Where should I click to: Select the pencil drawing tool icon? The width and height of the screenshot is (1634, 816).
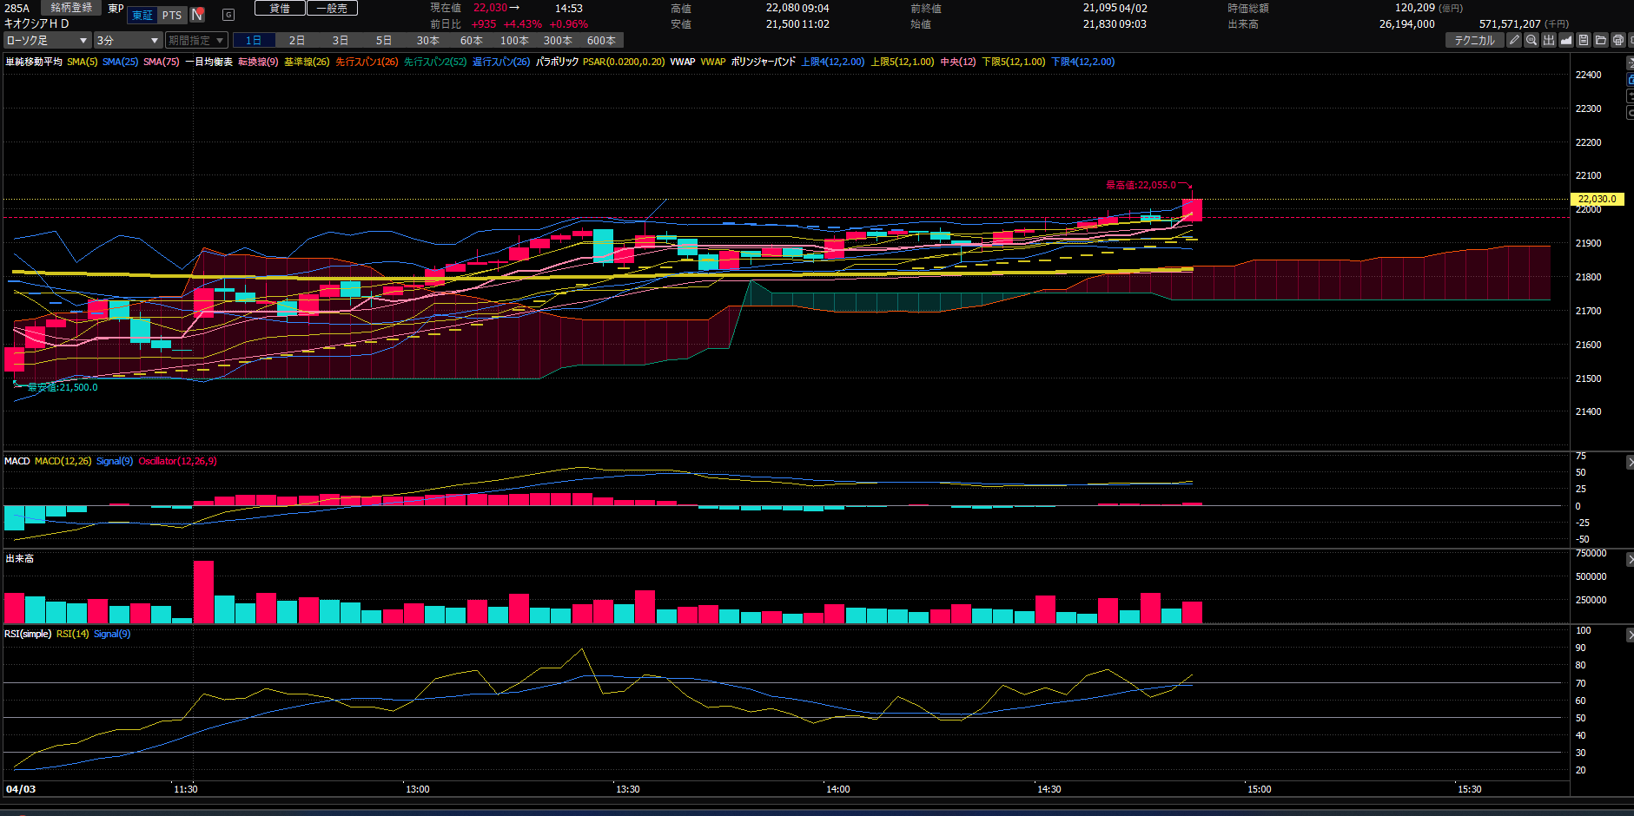tap(1514, 40)
